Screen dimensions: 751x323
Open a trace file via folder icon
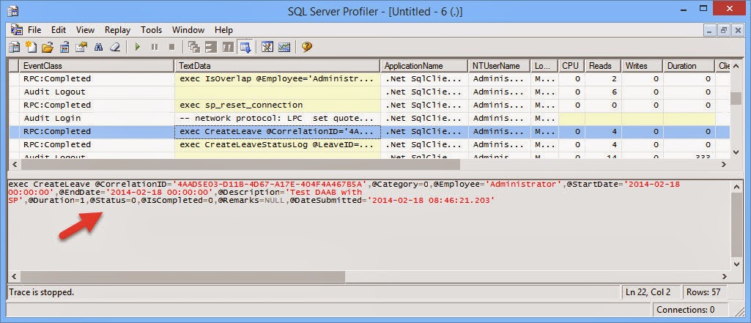click(47, 47)
